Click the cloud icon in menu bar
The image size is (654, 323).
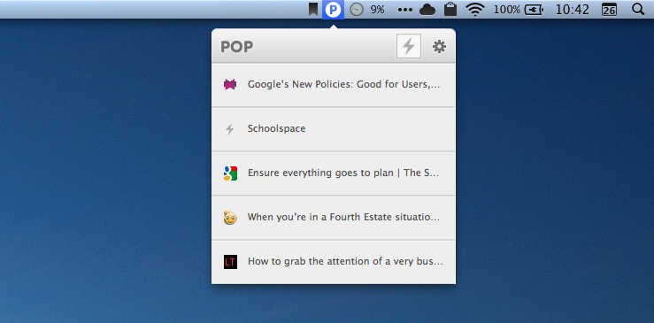tap(427, 10)
